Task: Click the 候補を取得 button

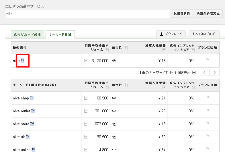Action: 182,14
